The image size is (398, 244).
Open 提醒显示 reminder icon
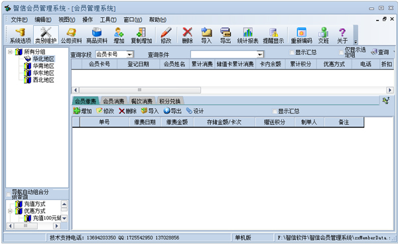click(273, 35)
